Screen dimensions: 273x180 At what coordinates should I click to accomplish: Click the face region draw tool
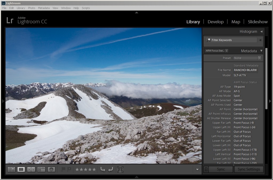[x=120, y=169]
